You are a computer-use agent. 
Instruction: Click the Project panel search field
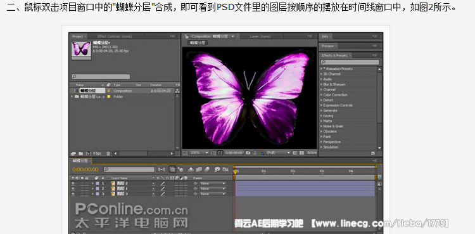point(101,77)
